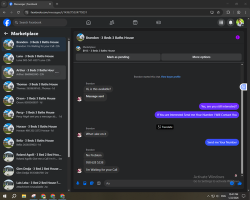Open the $915 3 Beds 3 Baths listing
The height and width of the screenshot is (200, 250).
pos(99,50)
